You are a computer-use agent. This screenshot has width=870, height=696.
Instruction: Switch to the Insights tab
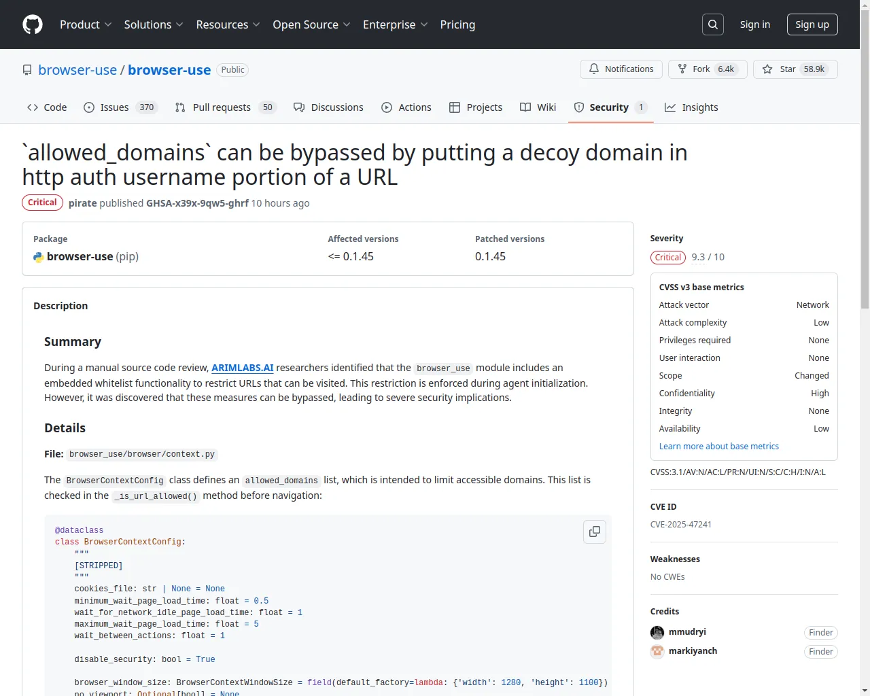691,107
